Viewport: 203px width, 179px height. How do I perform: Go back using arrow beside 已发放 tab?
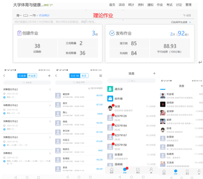click(4, 76)
